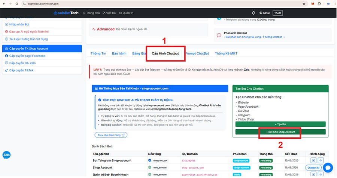The image size is (337, 178).
Task: Click shop-account.com domain cell
Action: coord(192,168)
